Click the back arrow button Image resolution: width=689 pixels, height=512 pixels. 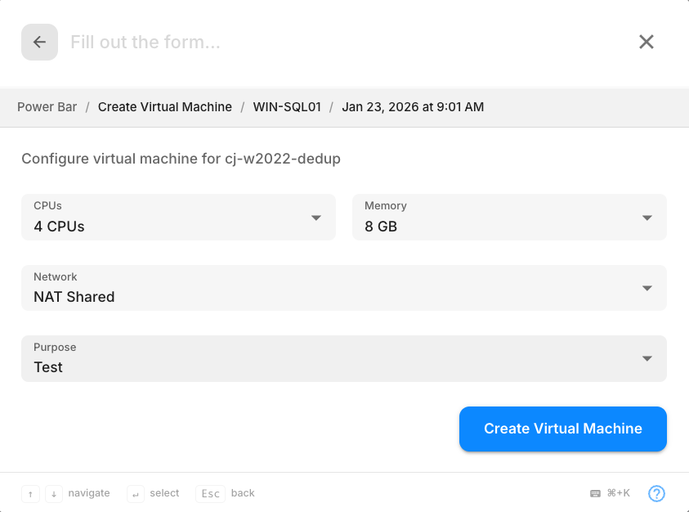click(39, 43)
